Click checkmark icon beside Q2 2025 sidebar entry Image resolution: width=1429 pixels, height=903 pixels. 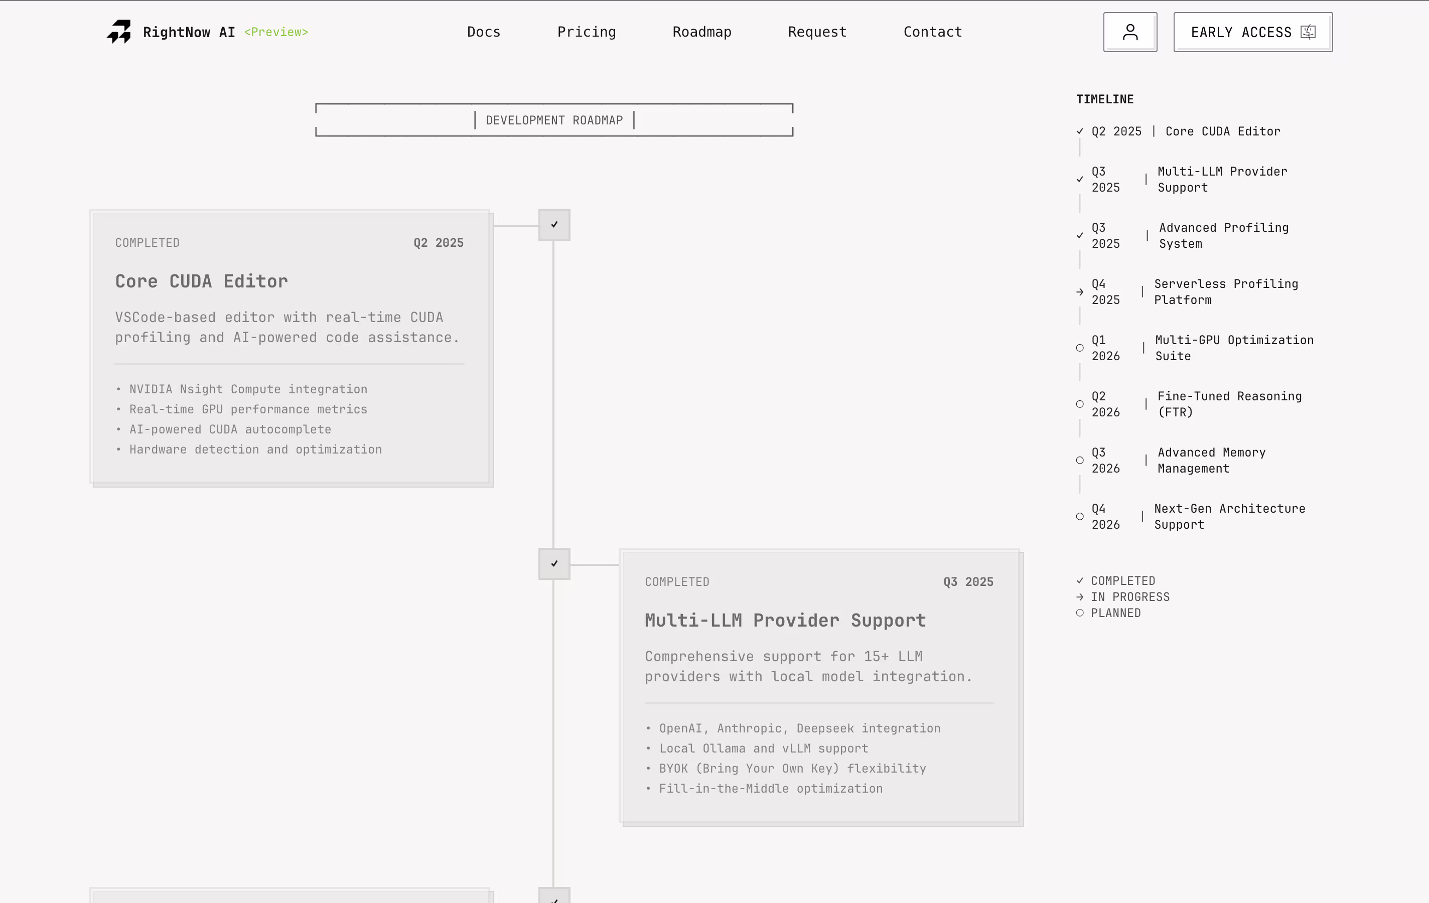coord(1080,132)
